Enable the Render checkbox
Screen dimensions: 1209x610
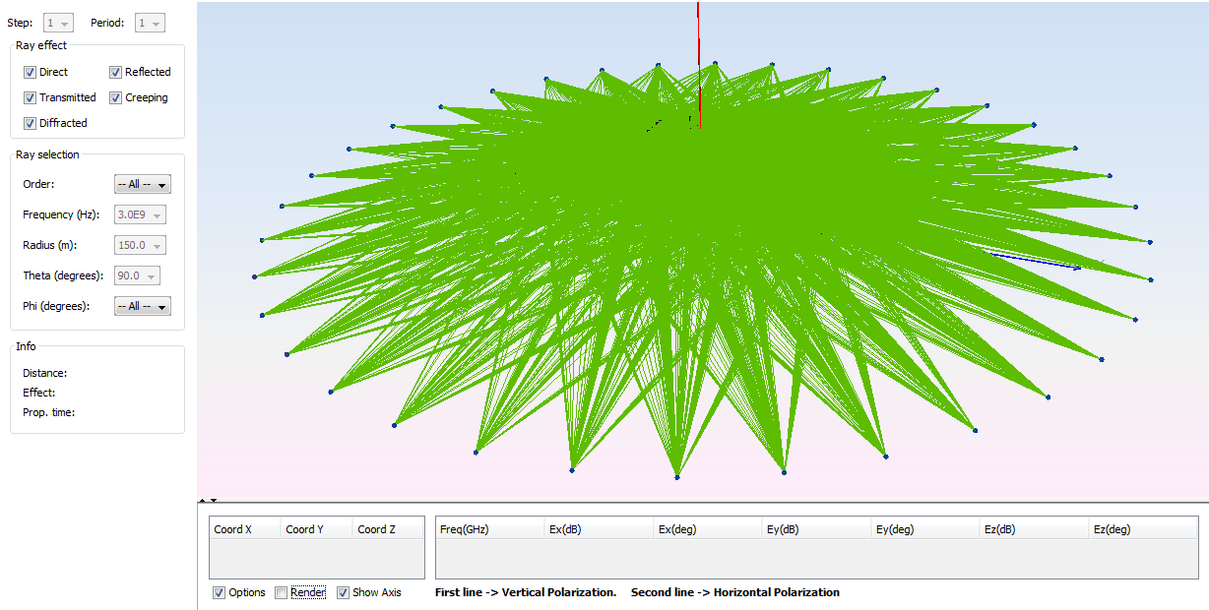(281, 592)
